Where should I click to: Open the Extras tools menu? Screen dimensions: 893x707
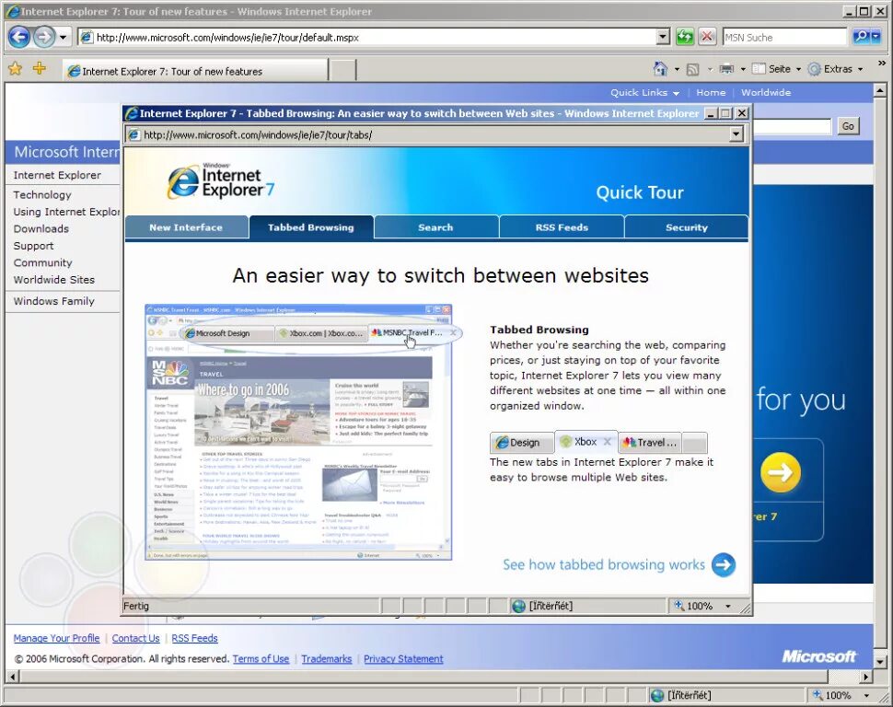pyautogui.click(x=835, y=69)
